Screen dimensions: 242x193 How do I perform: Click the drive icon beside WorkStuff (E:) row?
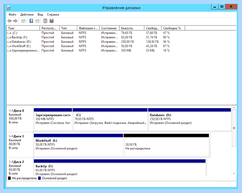pyautogui.click(x=9, y=46)
